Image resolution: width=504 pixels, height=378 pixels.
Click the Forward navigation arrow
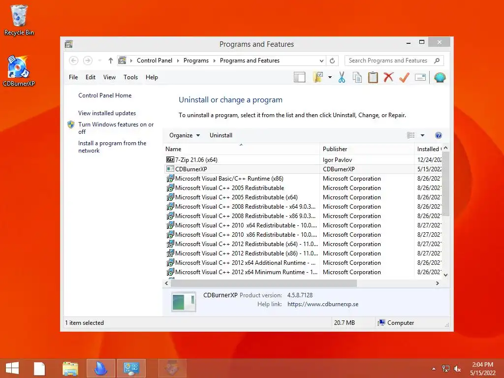[x=88, y=61]
